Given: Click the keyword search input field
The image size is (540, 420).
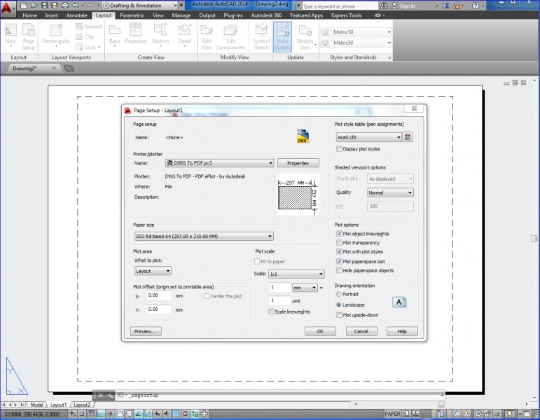Looking at the screenshot, I should click(x=340, y=6).
